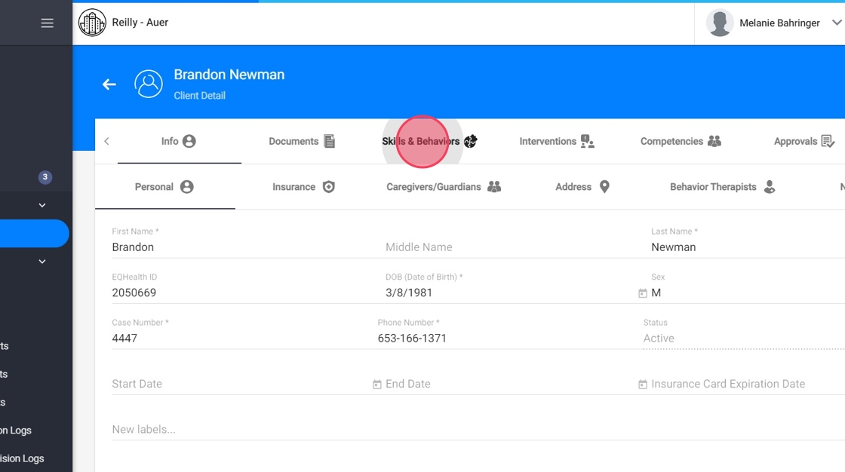845x472 pixels.
Task: Click the Address map pin icon
Action: (604, 186)
